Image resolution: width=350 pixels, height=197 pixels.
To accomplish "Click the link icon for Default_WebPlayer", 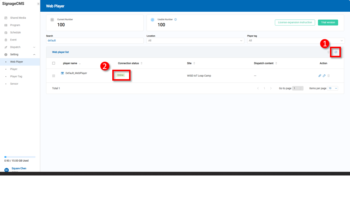I will pyautogui.click(x=320, y=76).
